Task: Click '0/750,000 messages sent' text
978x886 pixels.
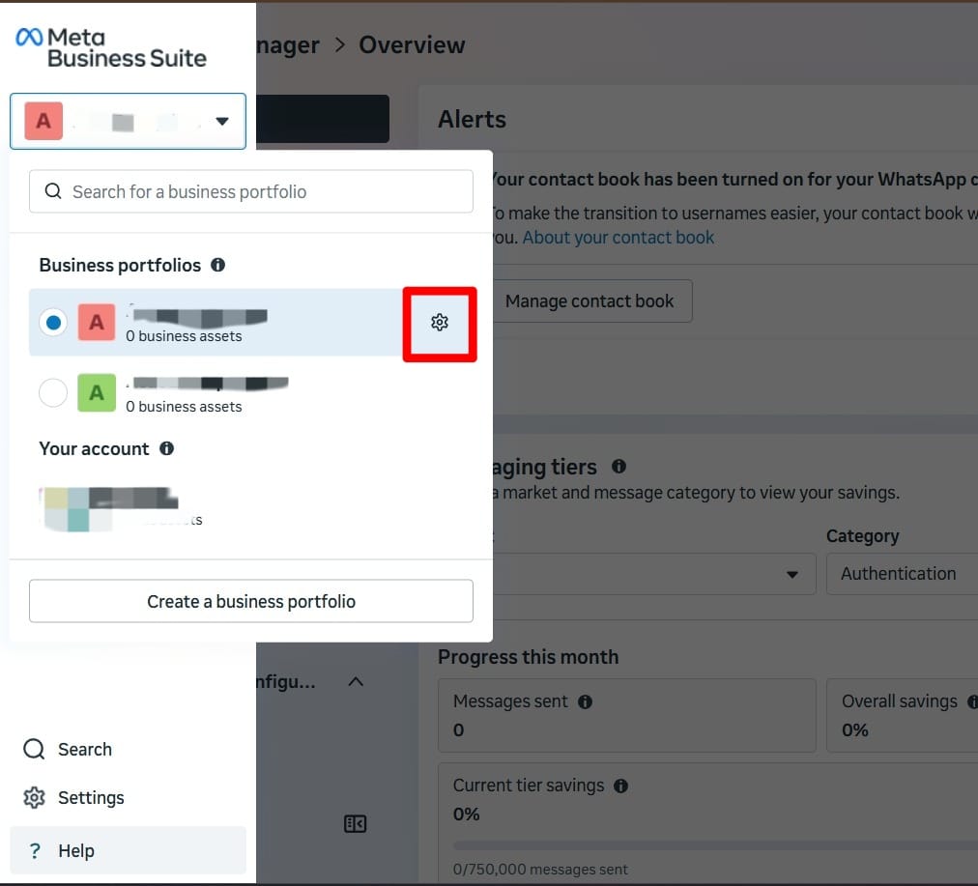Action: tap(540, 870)
